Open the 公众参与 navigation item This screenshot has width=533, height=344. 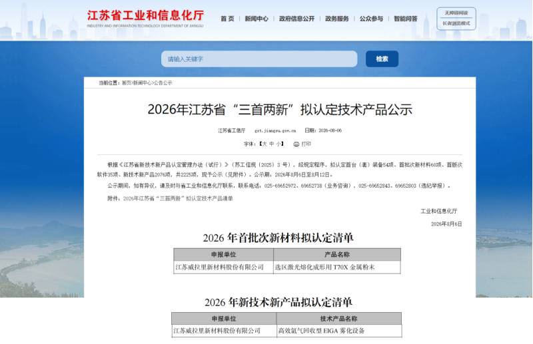click(x=371, y=19)
